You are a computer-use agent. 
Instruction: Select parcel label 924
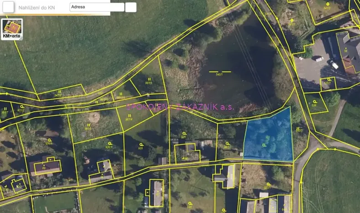pyautogui.click(x=190, y=207)
